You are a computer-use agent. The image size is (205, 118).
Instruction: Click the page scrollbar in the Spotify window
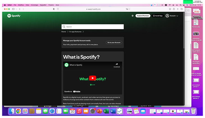(184, 31)
